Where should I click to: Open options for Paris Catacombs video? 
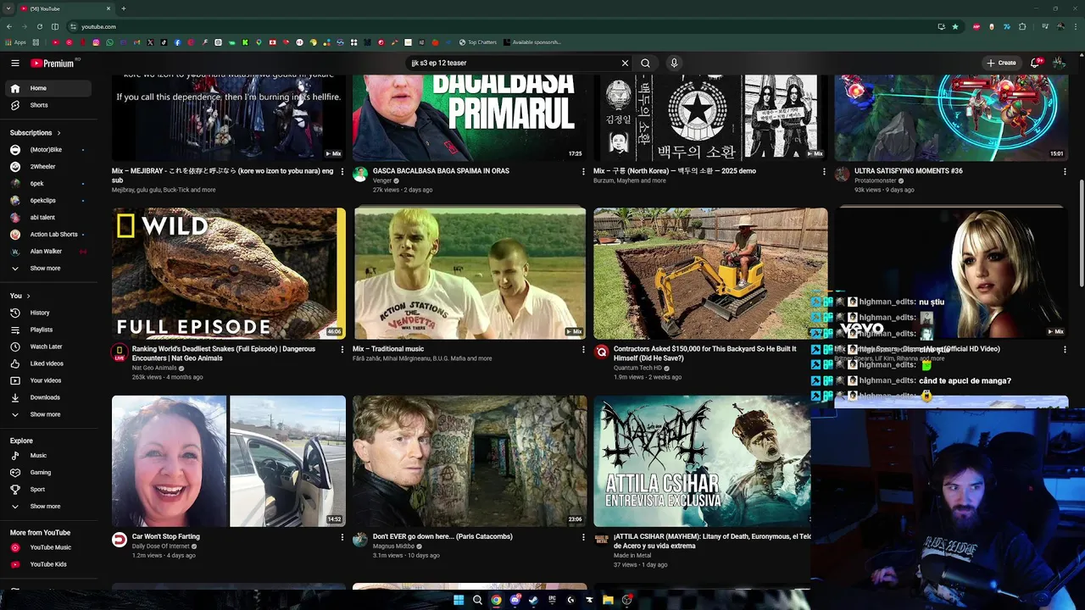pos(583,537)
